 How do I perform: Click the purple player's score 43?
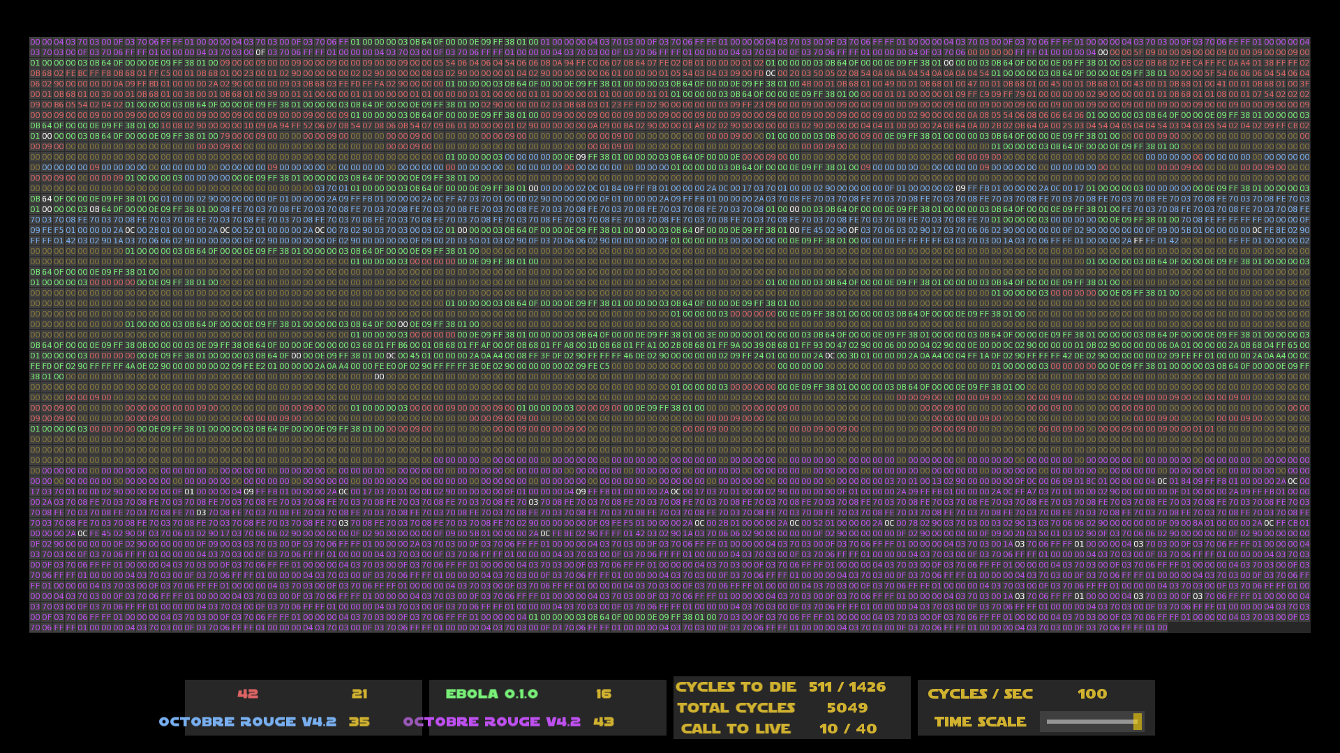(x=604, y=722)
